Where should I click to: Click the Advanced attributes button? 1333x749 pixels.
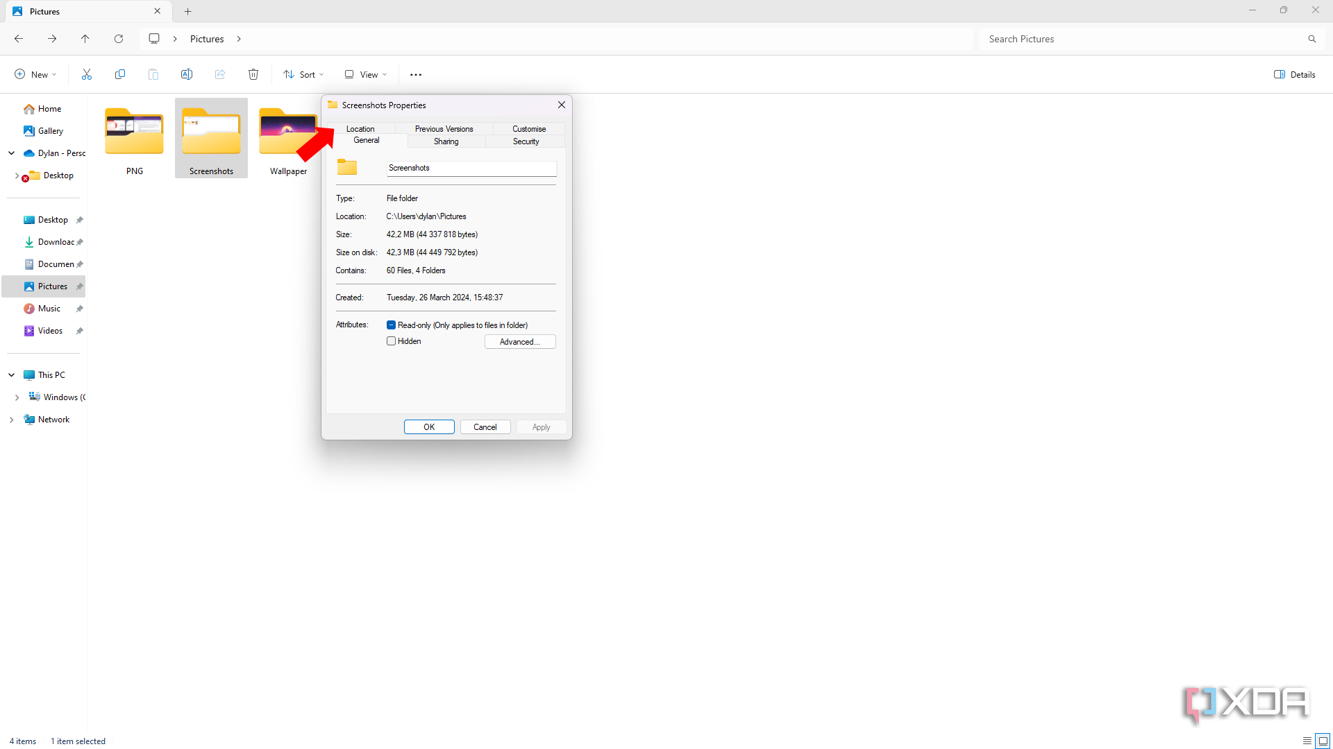click(519, 341)
